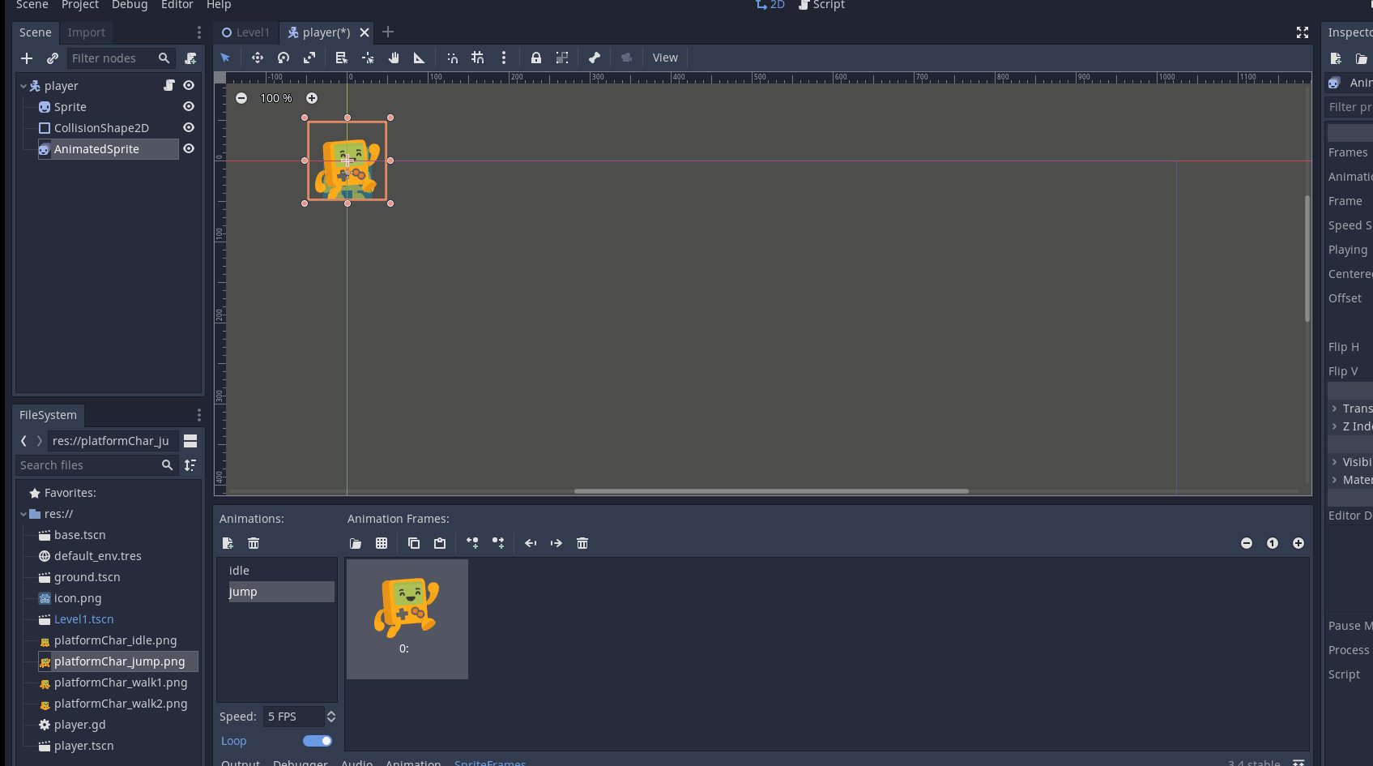Switch to the Level1 scene tab
Image resolution: width=1373 pixels, height=766 pixels.
[246, 32]
